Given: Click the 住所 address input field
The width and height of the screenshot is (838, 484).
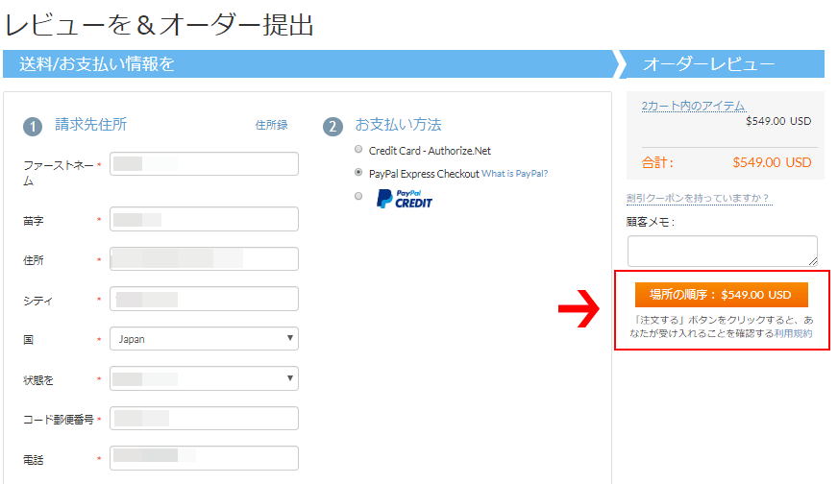Looking at the screenshot, I should point(204,259).
